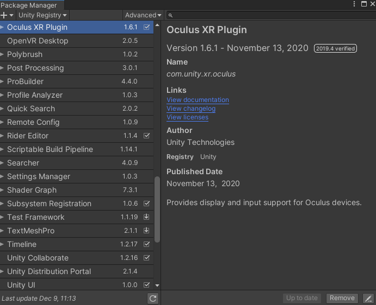Click the installed checkmark on Oculus XR Plugin

146,27
